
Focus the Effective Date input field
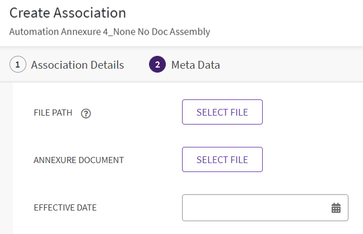click(255, 208)
